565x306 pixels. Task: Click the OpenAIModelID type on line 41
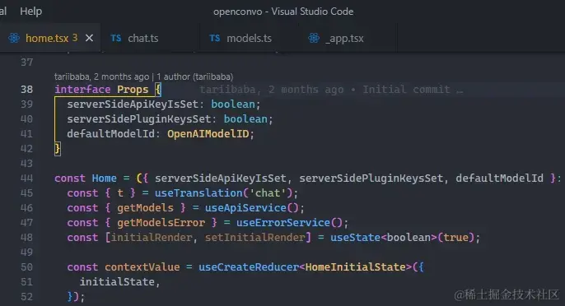pyautogui.click(x=208, y=134)
